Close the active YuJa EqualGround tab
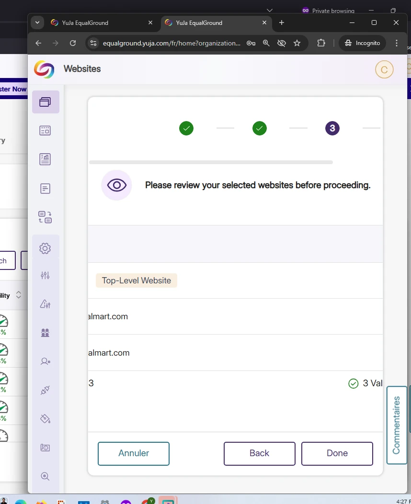Screen dimensions: 411x504 point(264,23)
